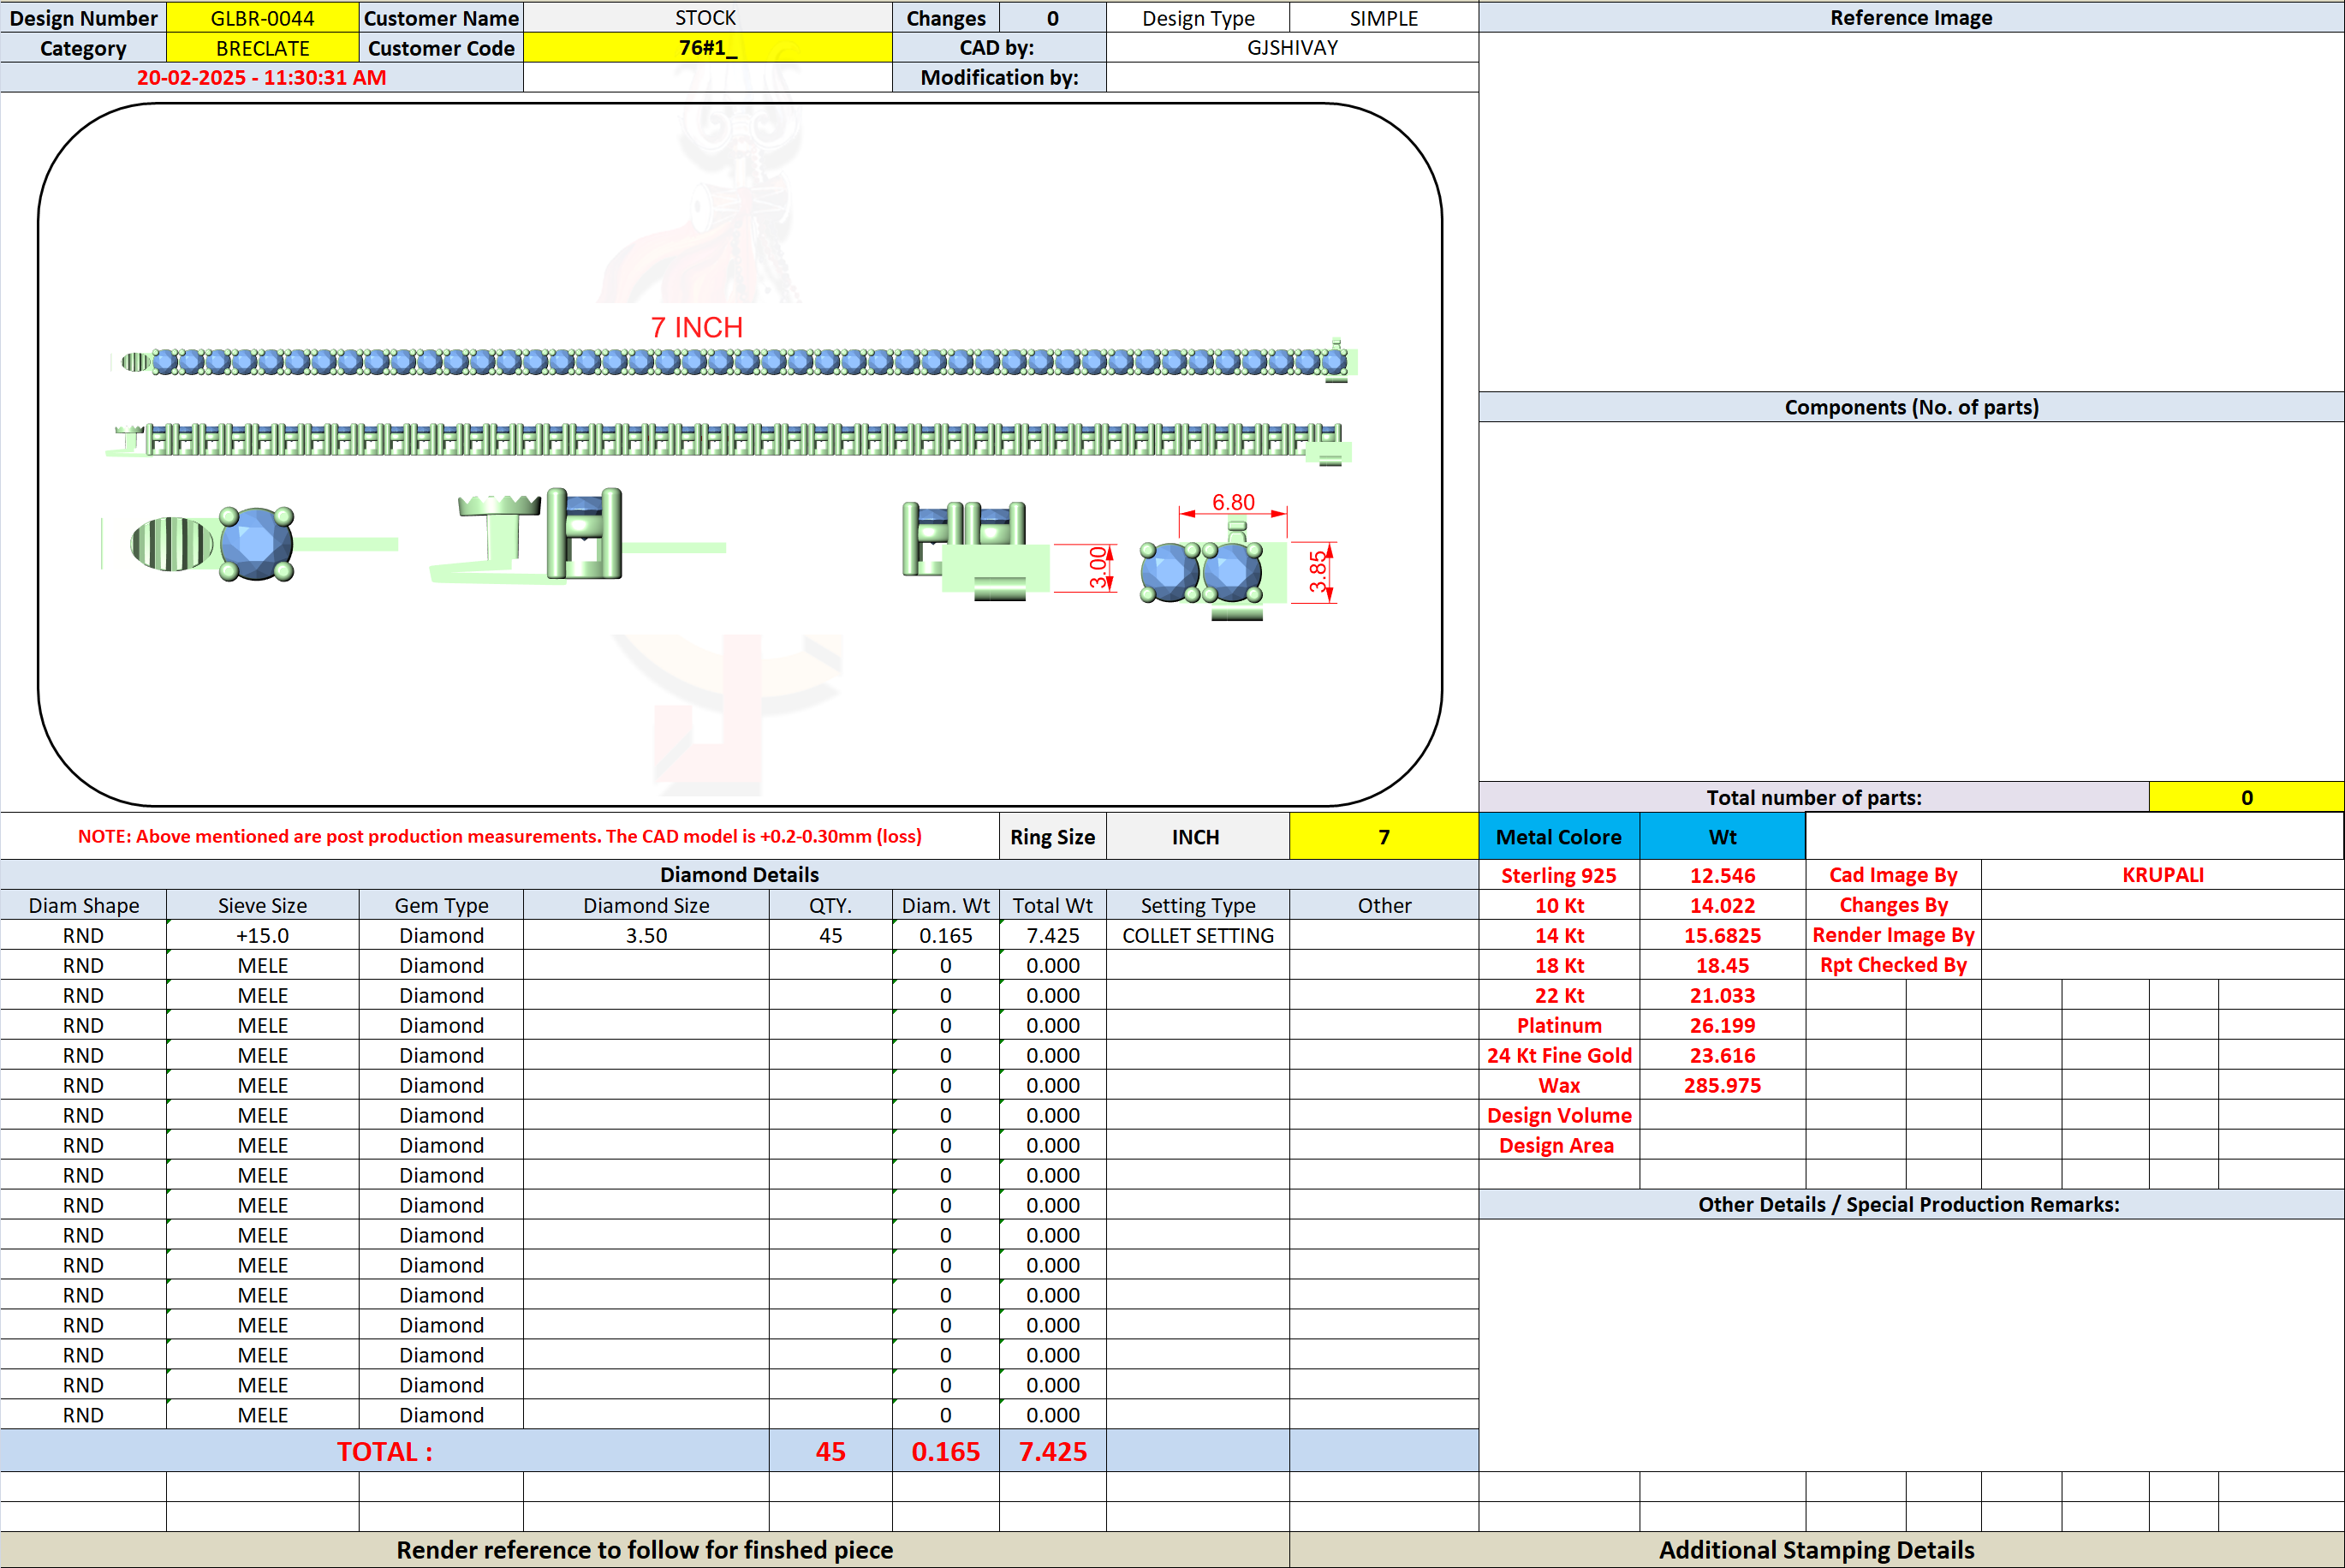Image resolution: width=2345 pixels, height=1568 pixels.
Task: Select the SIMPLE design type cell
Action: [1384, 18]
